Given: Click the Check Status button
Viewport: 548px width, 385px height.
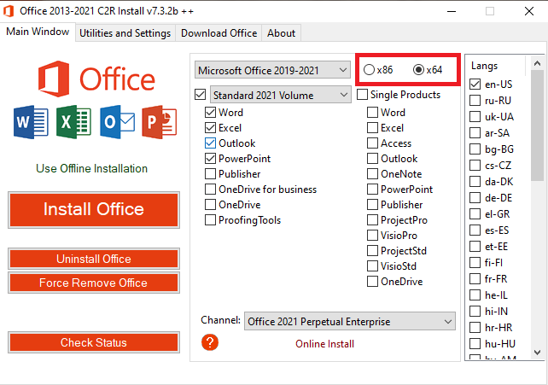Looking at the screenshot, I should tap(94, 343).
